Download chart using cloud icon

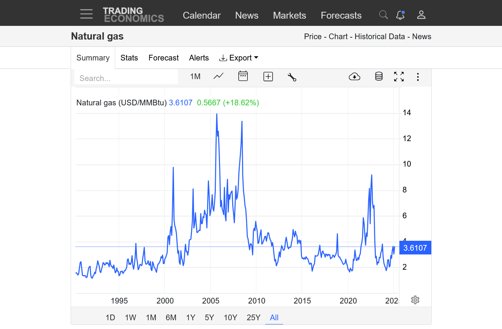(x=354, y=77)
